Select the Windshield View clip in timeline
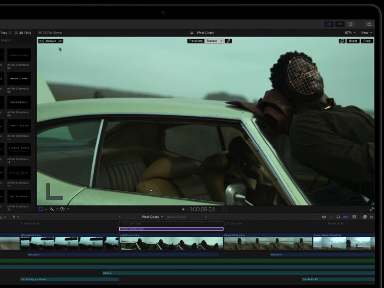This screenshot has height=288, width=384. tap(69, 242)
